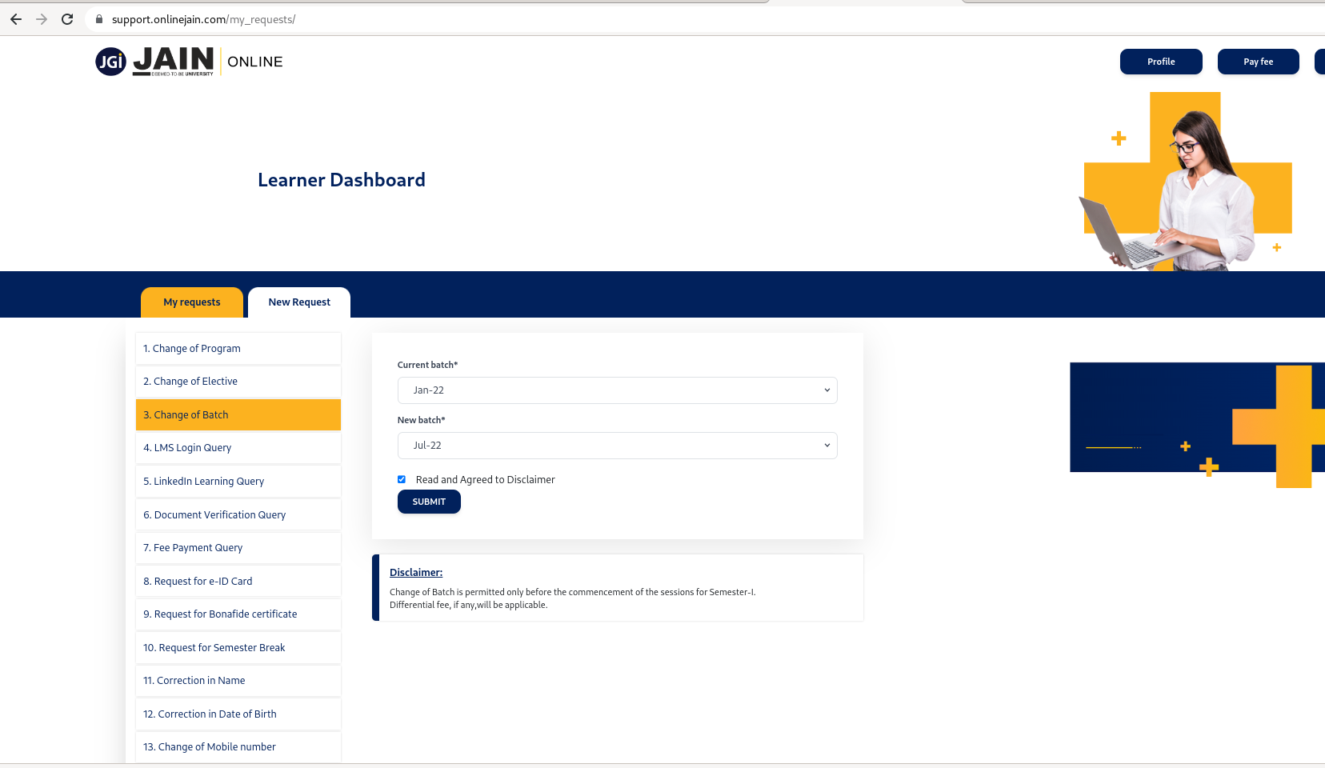Select the browser address bar URL
The width and height of the screenshot is (1325, 768).
click(203, 19)
